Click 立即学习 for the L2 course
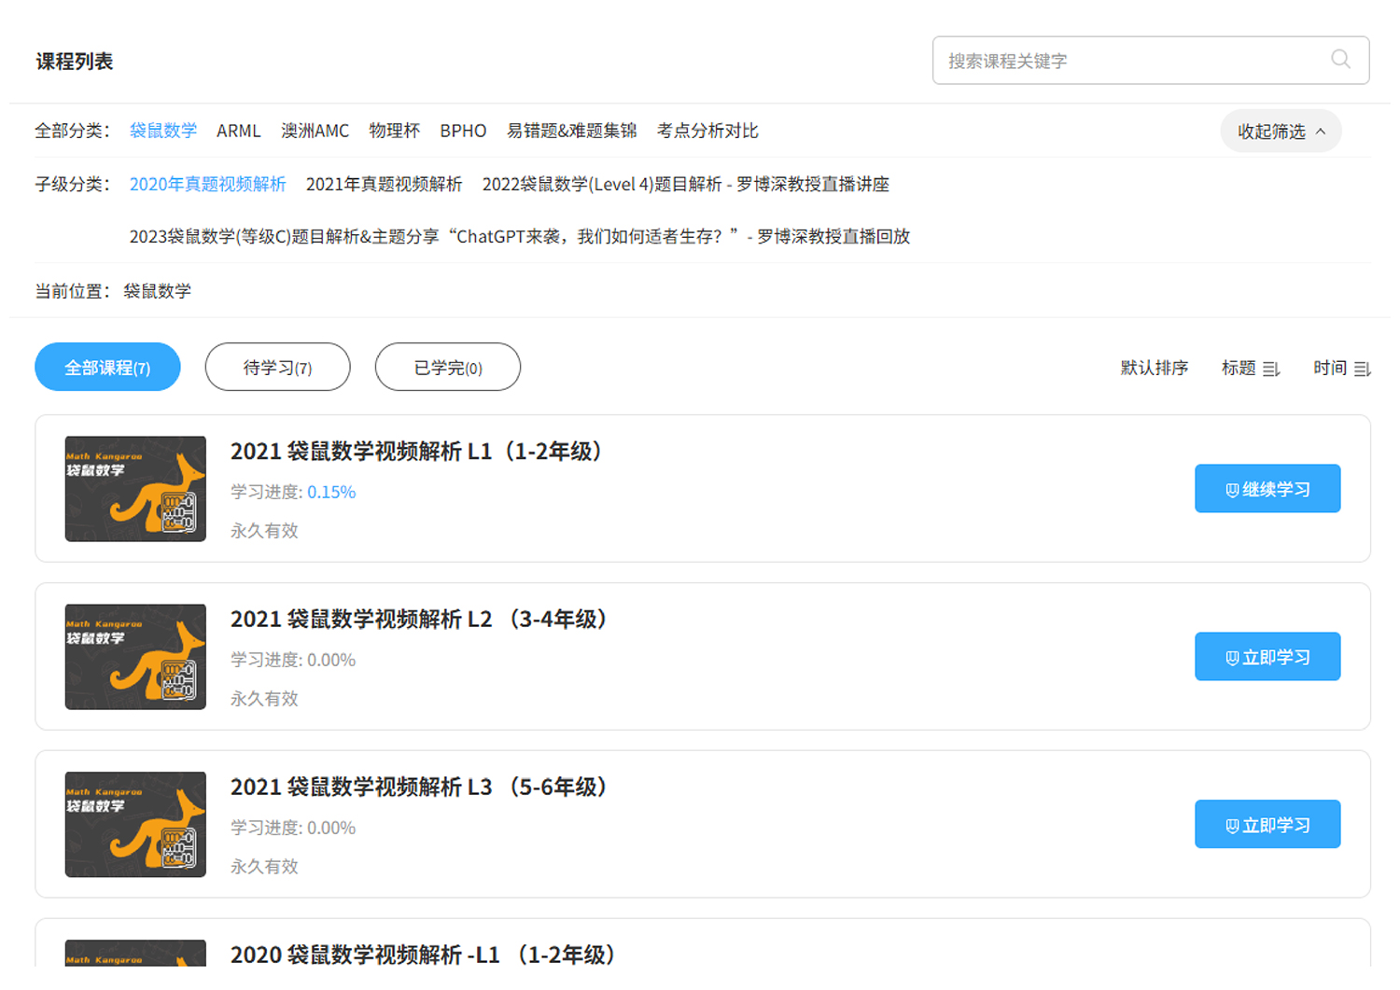The width and height of the screenshot is (1400, 990). click(1267, 657)
